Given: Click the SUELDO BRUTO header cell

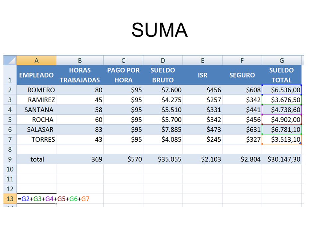Looking at the screenshot, I should point(163,75).
